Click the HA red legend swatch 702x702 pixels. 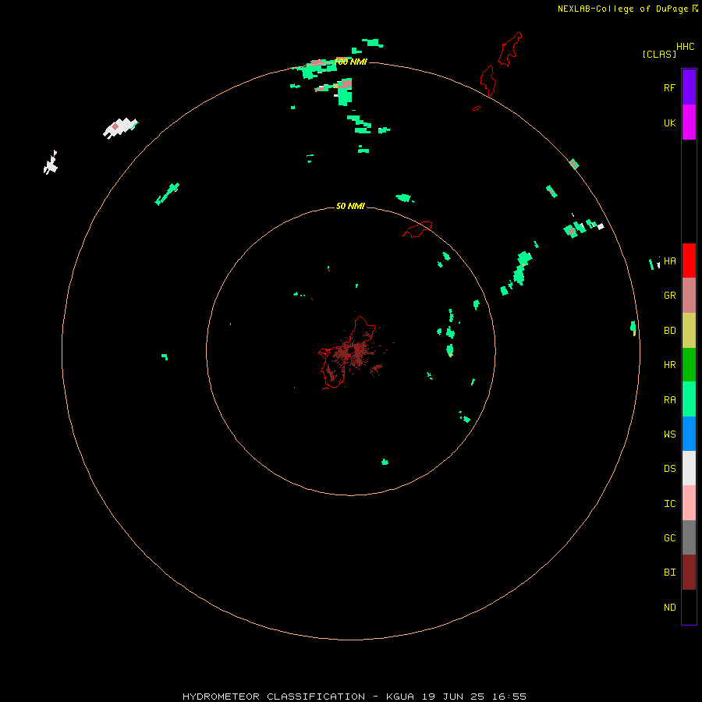pyautogui.click(x=689, y=261)
